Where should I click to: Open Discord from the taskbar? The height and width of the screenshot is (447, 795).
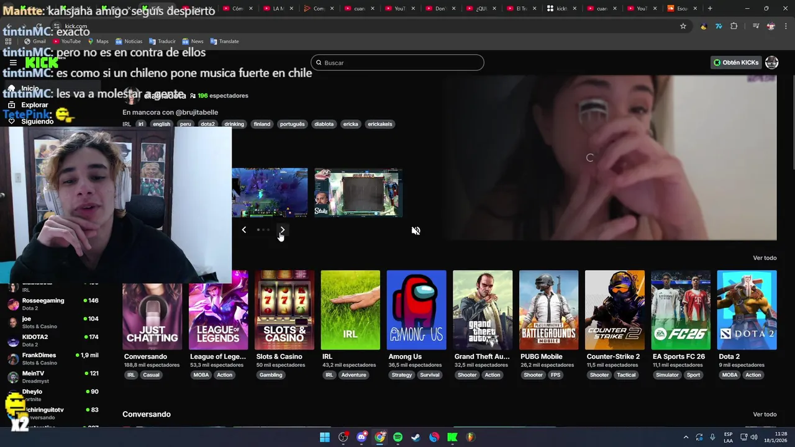tap(361, 437)
